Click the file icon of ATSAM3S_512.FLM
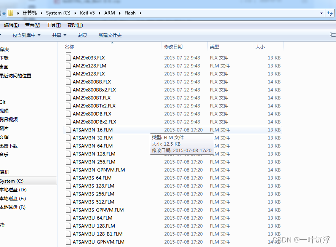 coord(68,202)
